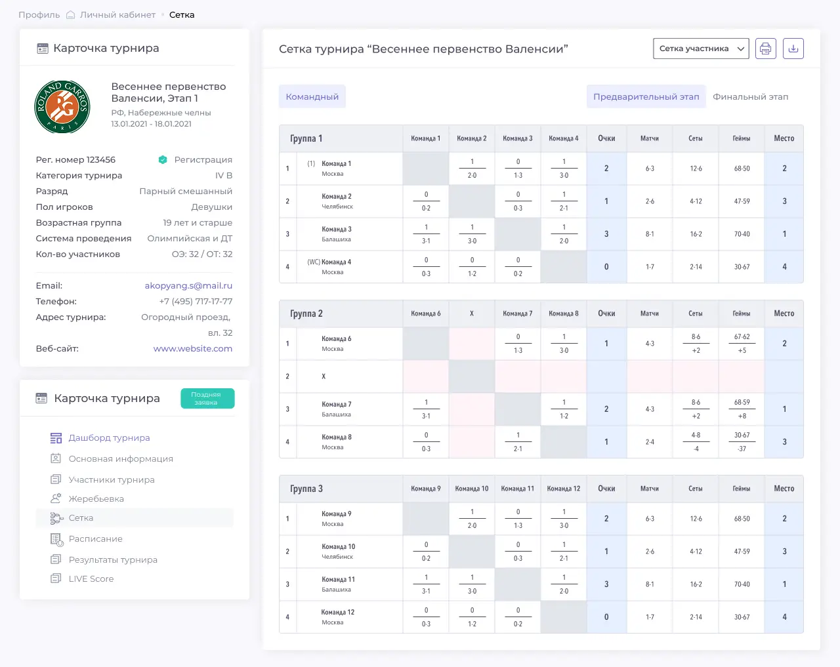Click the Расписание icon
Image resolution: width=840 pixels, height=667 pixels.
click(56, 539)
